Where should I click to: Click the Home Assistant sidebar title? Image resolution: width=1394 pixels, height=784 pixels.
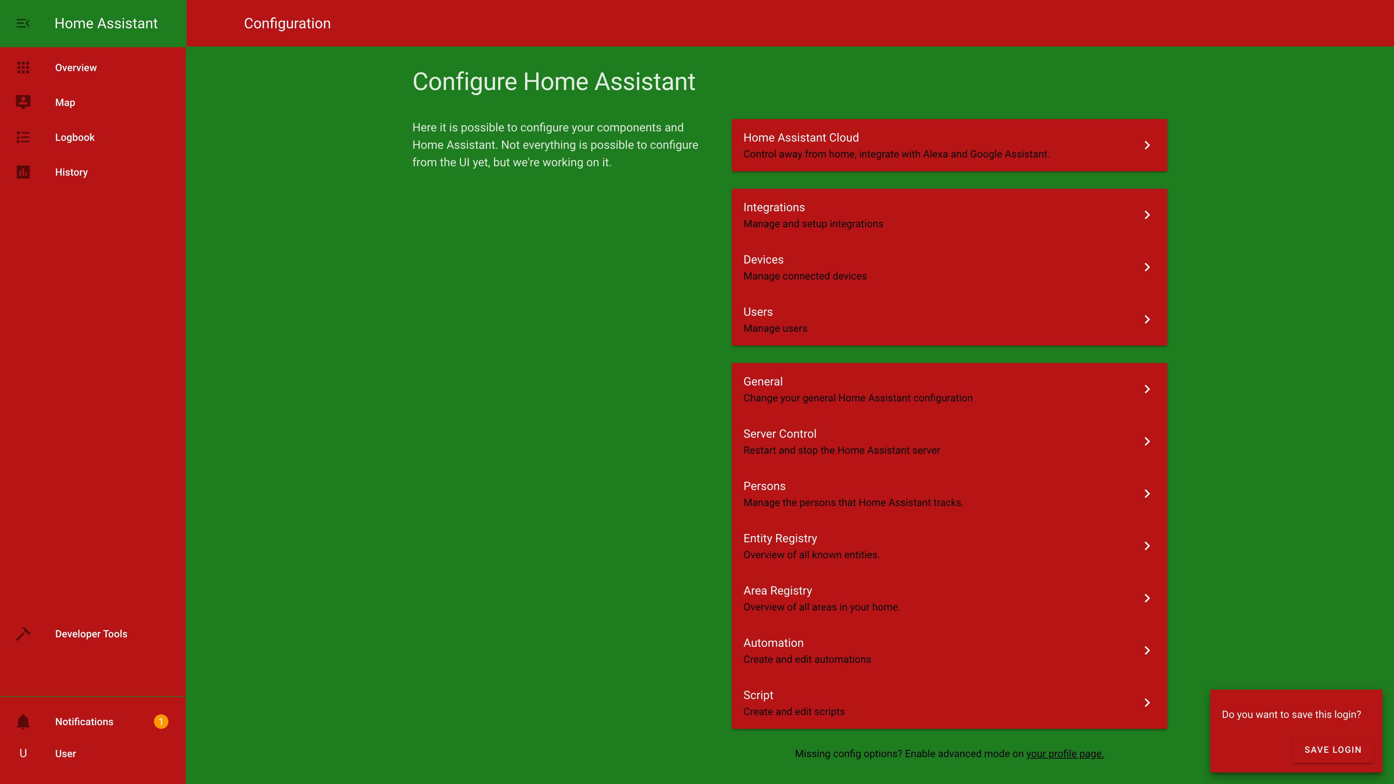[x=106, y=23]
